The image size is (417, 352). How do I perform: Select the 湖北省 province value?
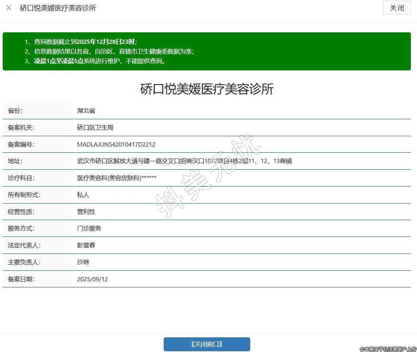86,111
